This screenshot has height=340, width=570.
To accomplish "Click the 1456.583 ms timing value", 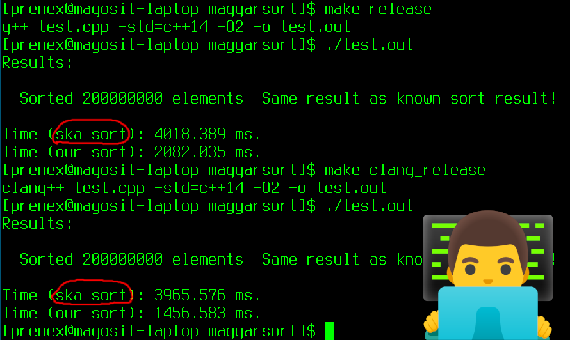I will (208, 313).
